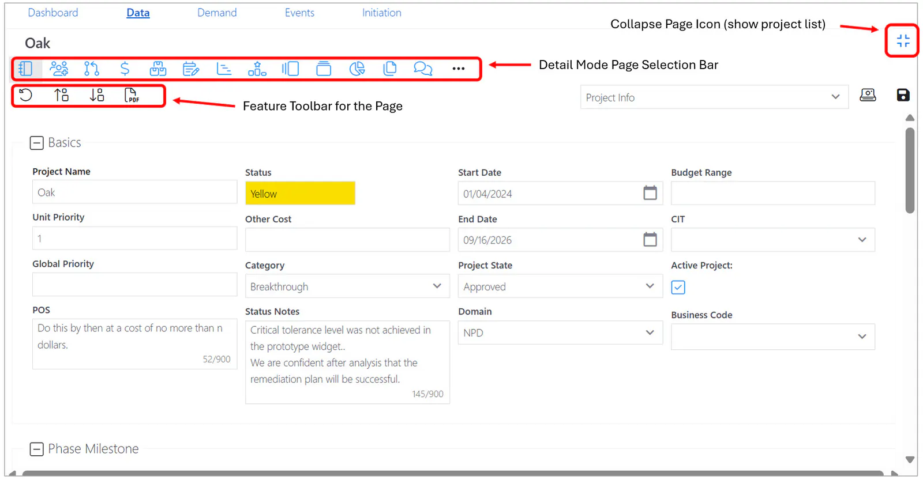This screenshot has width=923, height=480.
Task: Click the Budget Range input field
Action: (x=773, y=193)
